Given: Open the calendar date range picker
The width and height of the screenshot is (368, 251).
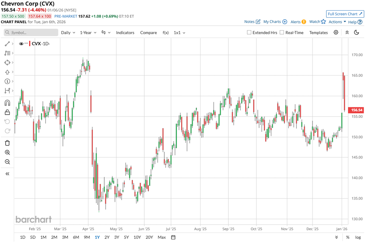Looking at the screenshot, I should [x=173, y=237].
